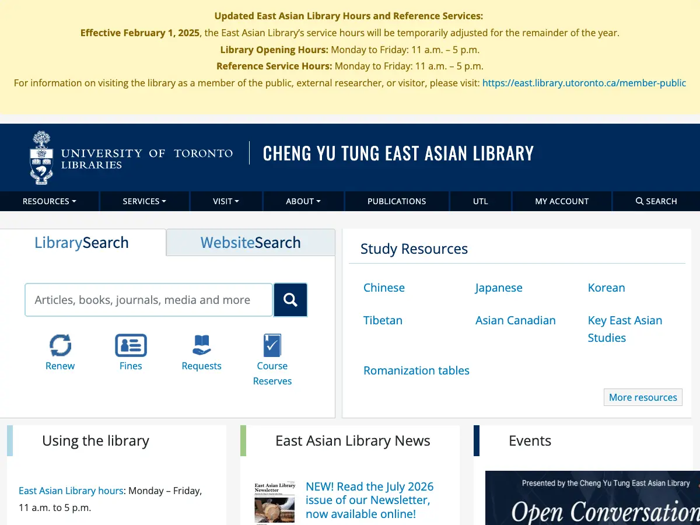Select UTL in the navigation bar
The image size is (700, 525).
point(481,201)
